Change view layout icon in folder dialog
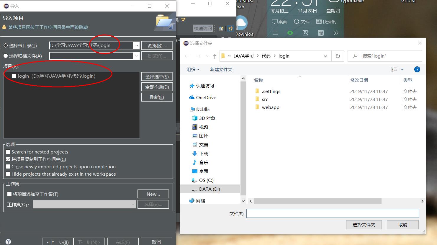The width and height of the screenshot is (437, 245). (394, 69)
